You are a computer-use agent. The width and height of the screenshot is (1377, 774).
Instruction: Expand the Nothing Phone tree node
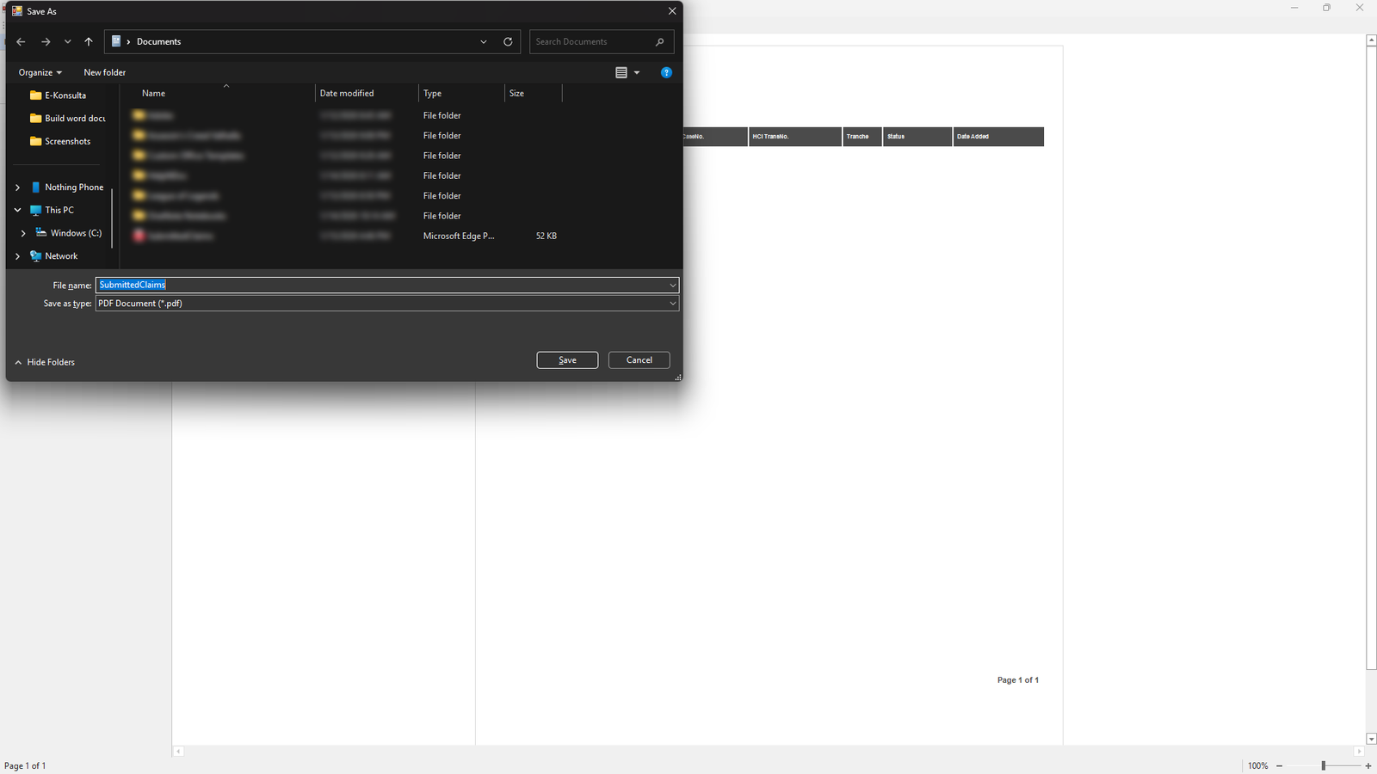pyautogui.click(x=17, y=187)
